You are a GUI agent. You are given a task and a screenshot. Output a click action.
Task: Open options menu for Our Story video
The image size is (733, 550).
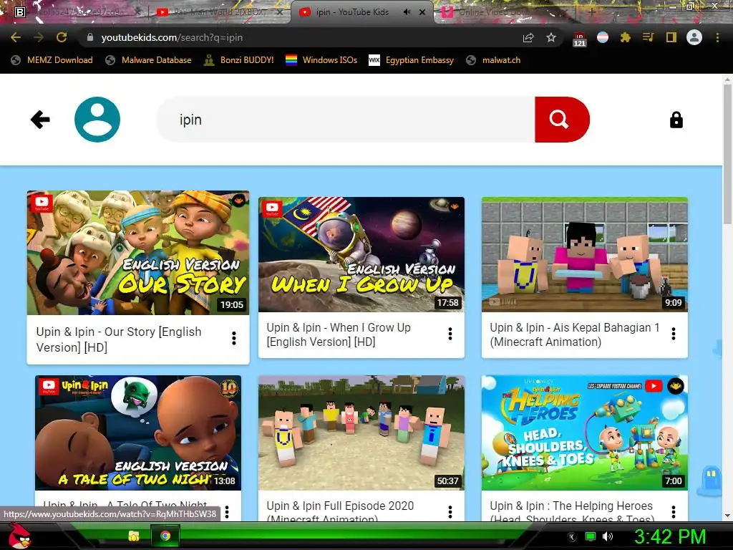pos(234,339)
